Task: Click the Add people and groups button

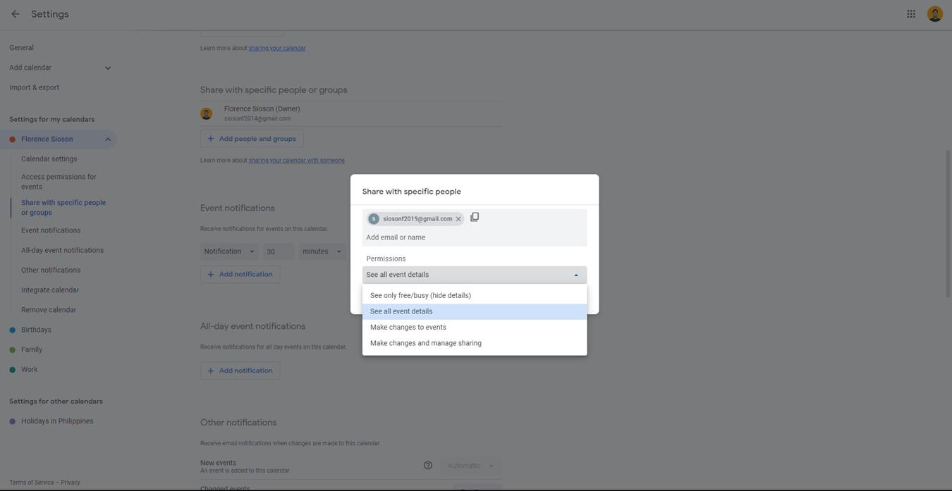Action: click(252, 139)
